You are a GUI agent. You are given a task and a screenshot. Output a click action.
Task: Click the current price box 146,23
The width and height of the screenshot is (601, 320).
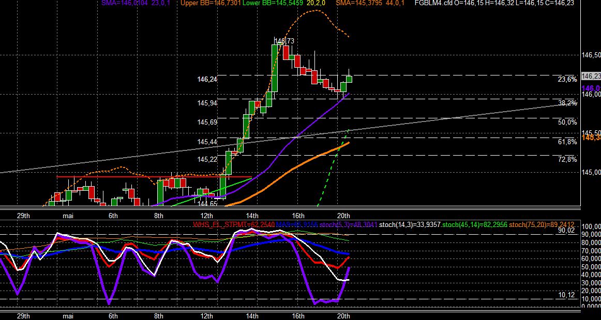pyautogui.click(x=591, y=77)
